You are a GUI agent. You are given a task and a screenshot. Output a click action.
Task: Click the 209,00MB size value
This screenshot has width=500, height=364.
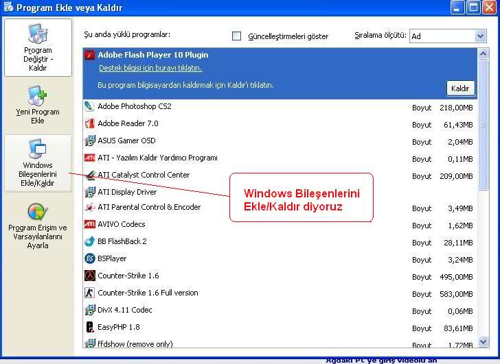(x=456, y=176)
